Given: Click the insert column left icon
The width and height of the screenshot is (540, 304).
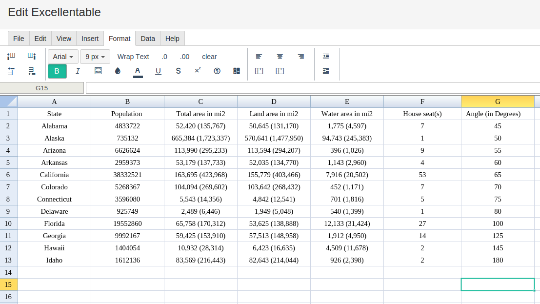Looking at the screenshot, I should pyautogui.click(x=11, y=56).
